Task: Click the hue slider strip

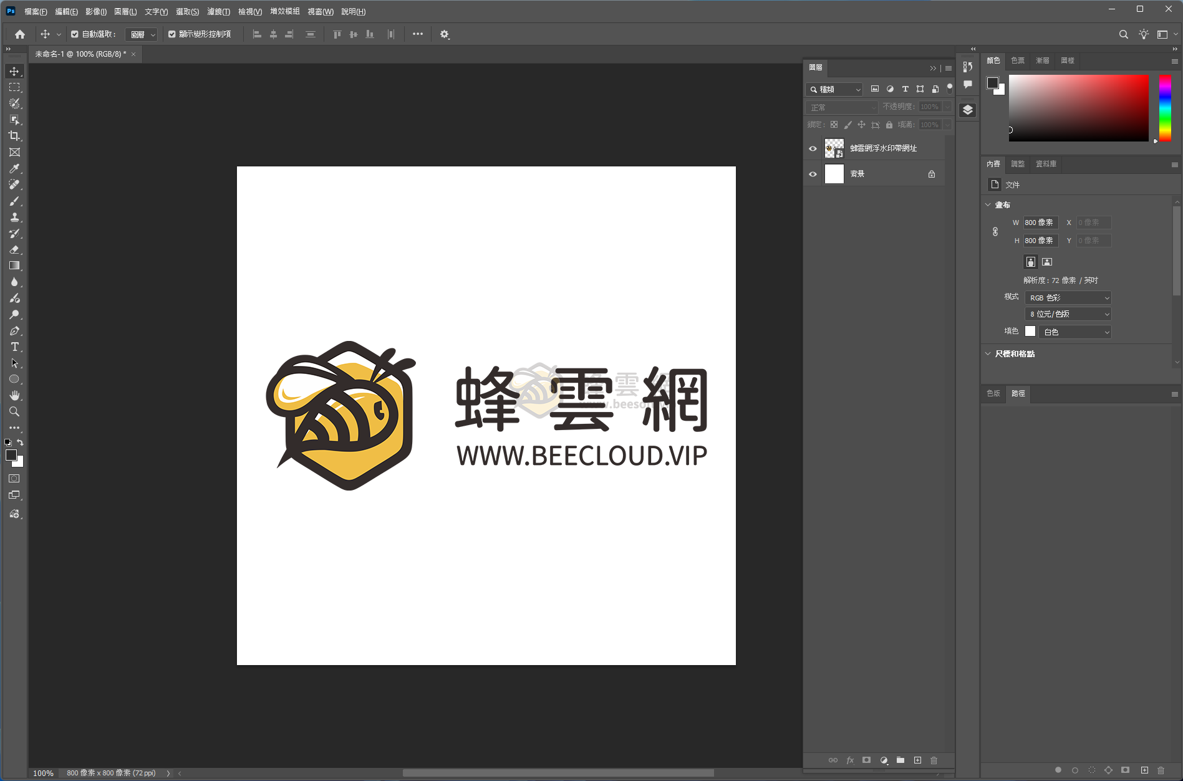Action: pyautogui.click(x=1165, y=108)
